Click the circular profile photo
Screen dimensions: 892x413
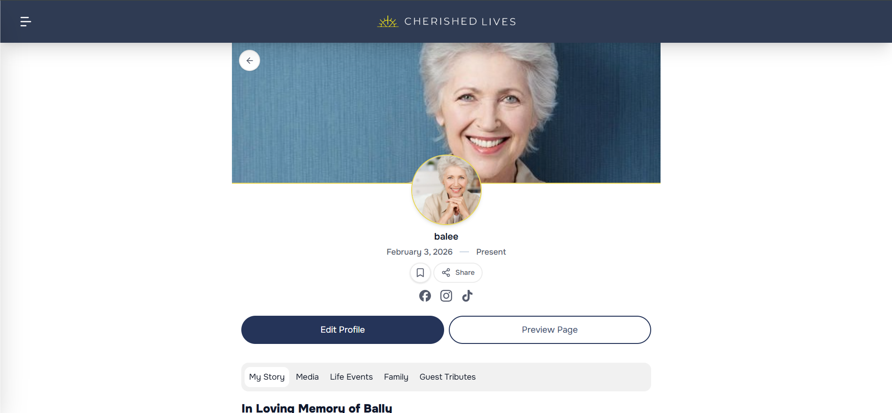(x=446, y=190)
